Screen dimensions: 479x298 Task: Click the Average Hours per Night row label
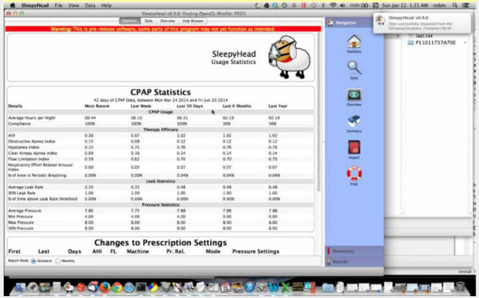click(x=32, y=118)
